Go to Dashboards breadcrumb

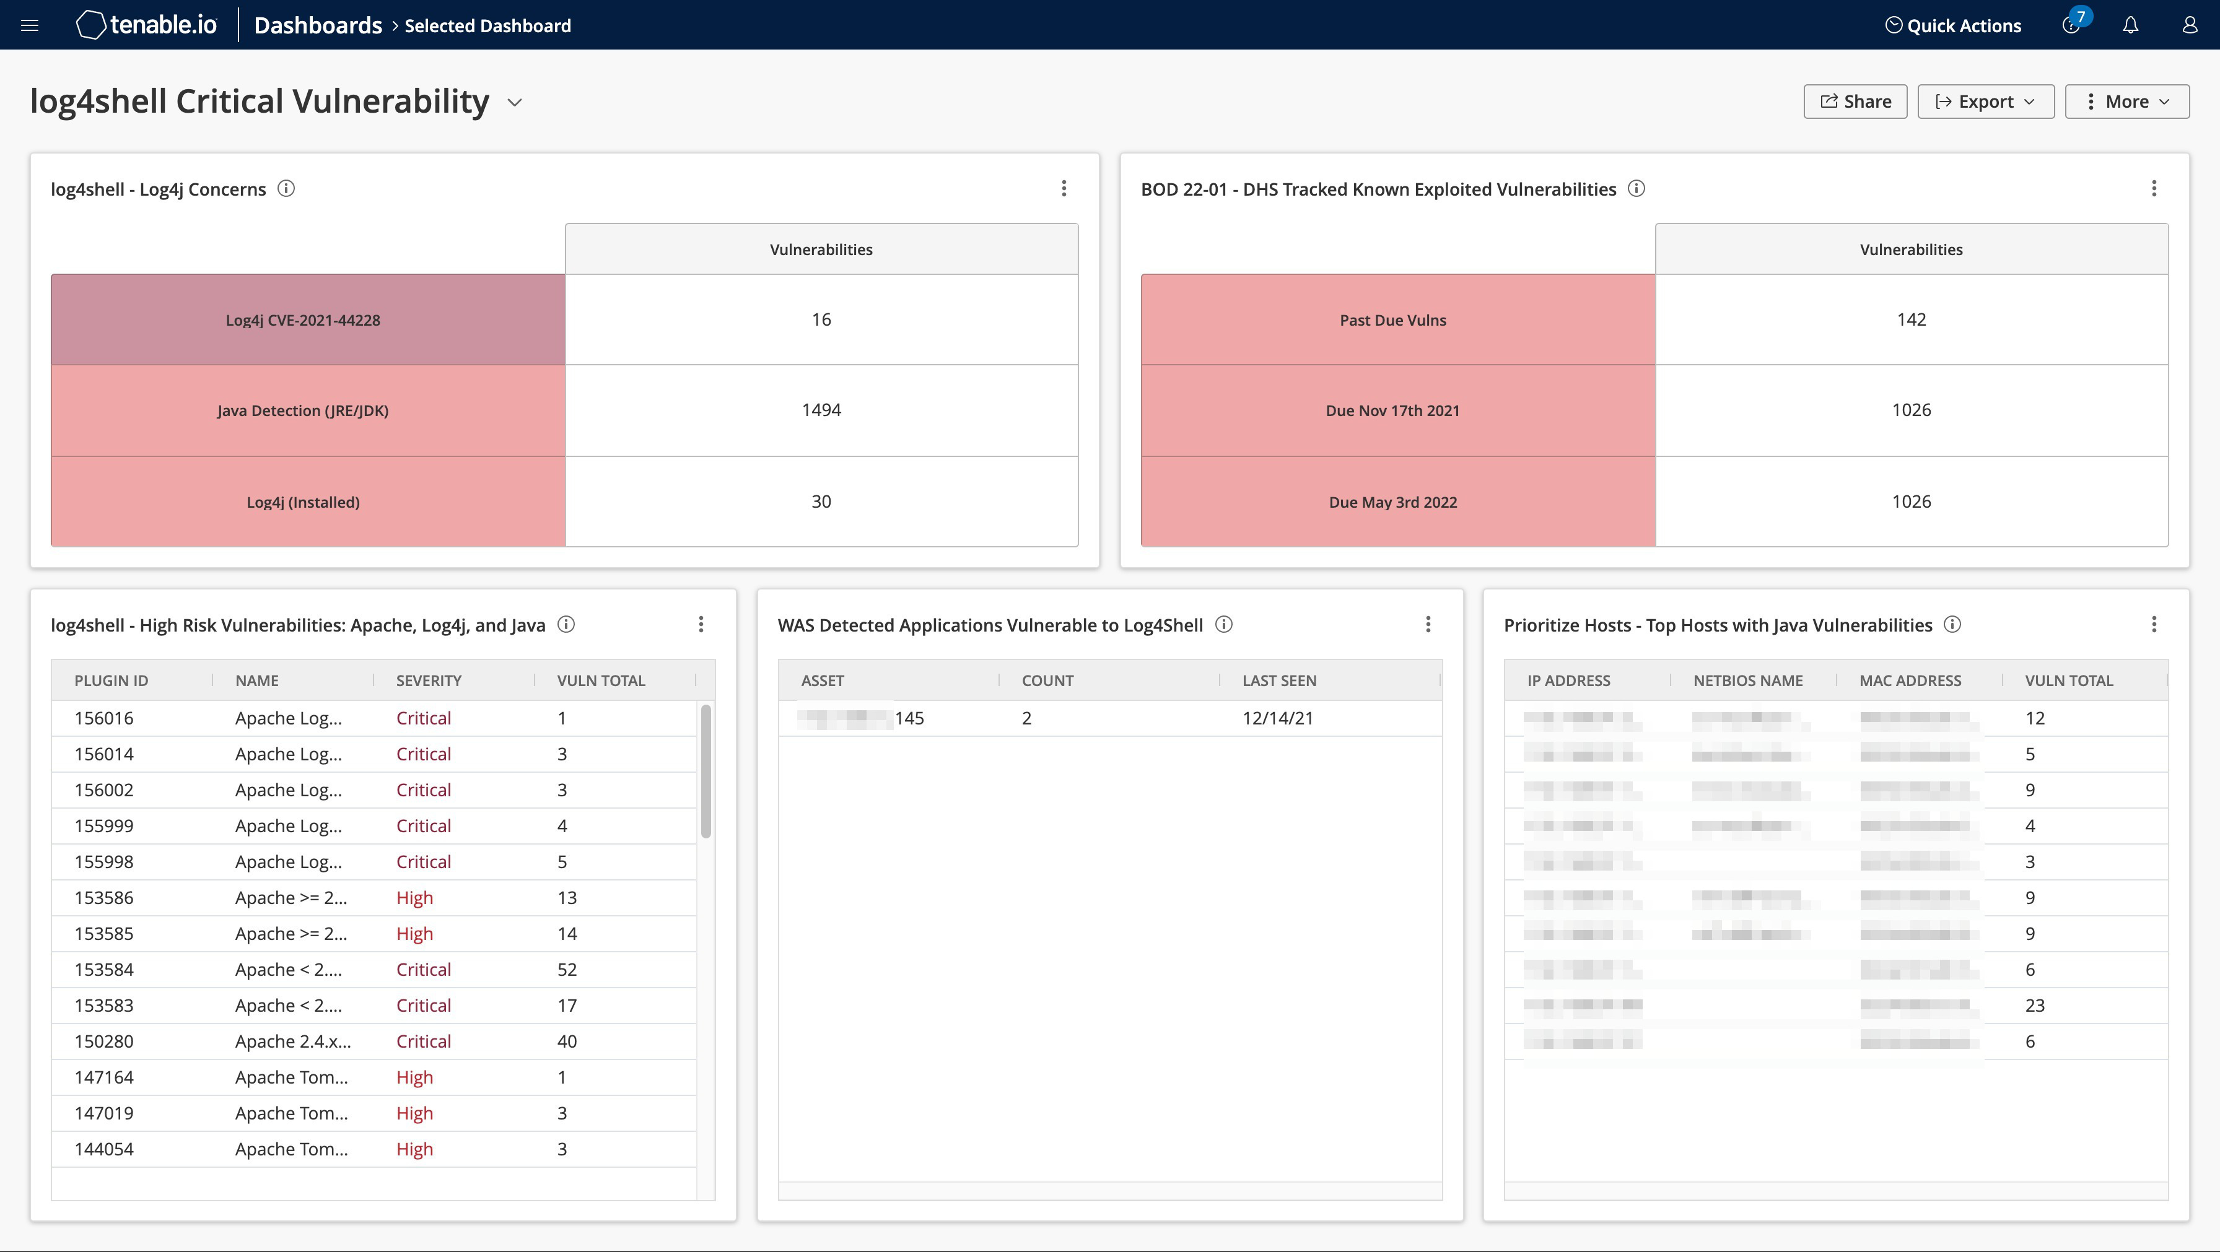(x=318, y=25)
